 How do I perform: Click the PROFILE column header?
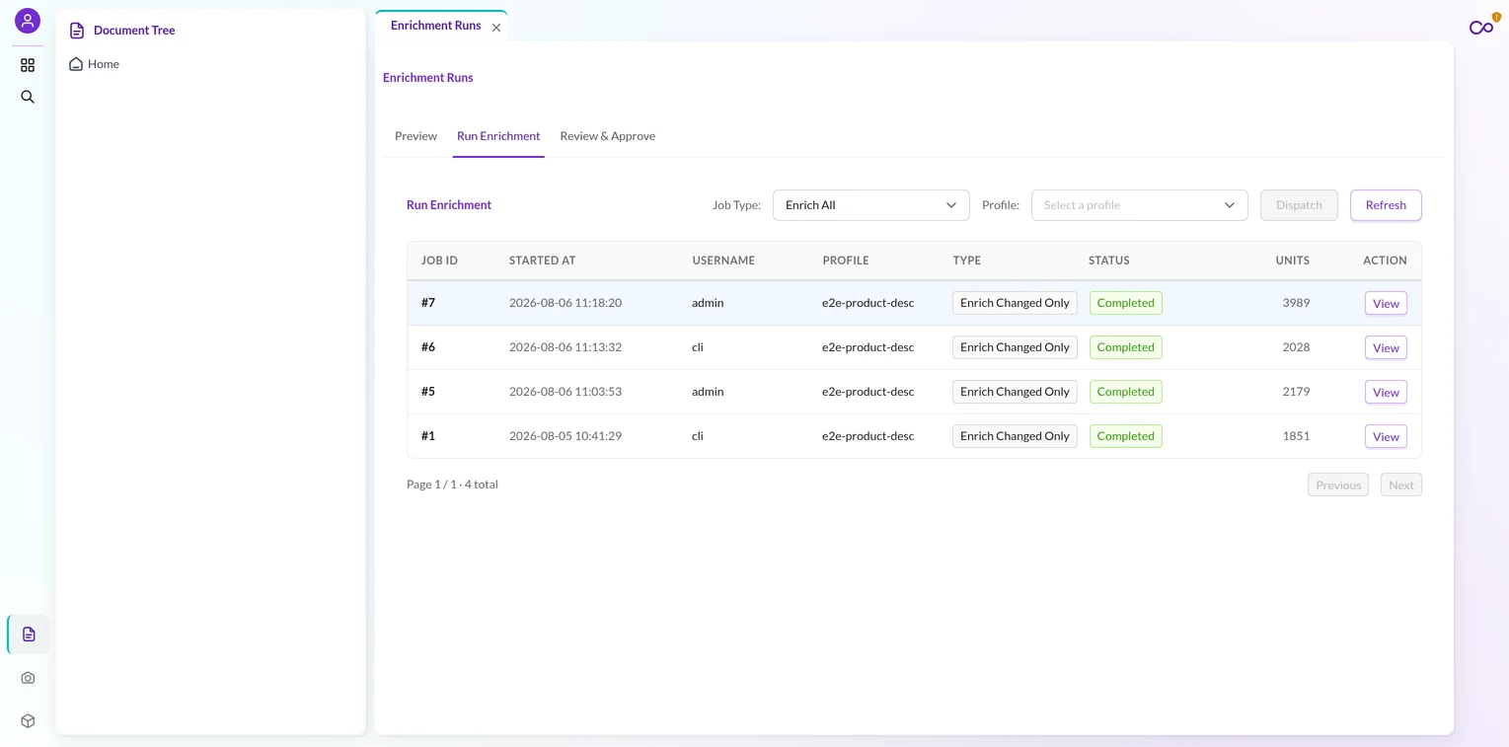pos(846,261)
